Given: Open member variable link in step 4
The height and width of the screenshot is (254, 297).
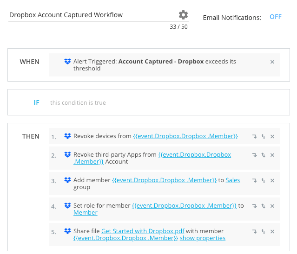Looking at the screenshot, I should click(x=184, y=206).
